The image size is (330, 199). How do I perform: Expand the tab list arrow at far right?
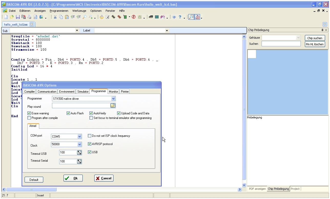pyautogui.click(x=325, y=24)
